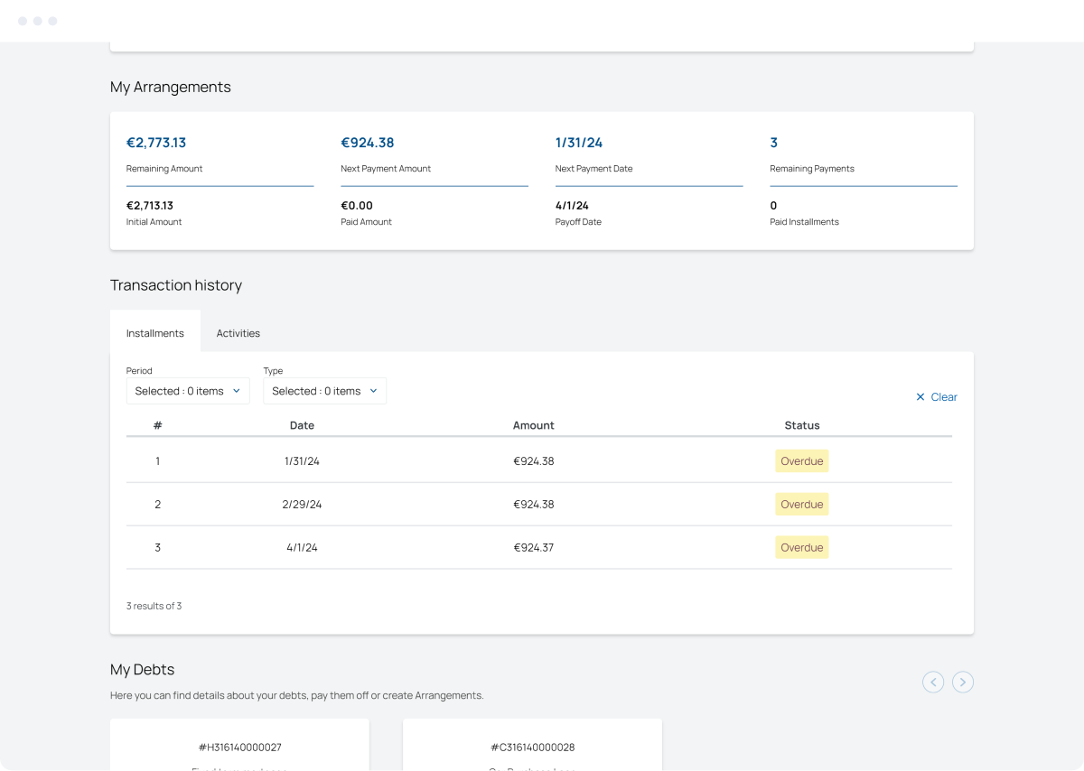
Task: Click the Amount column header
Action: tap(534, 424)
